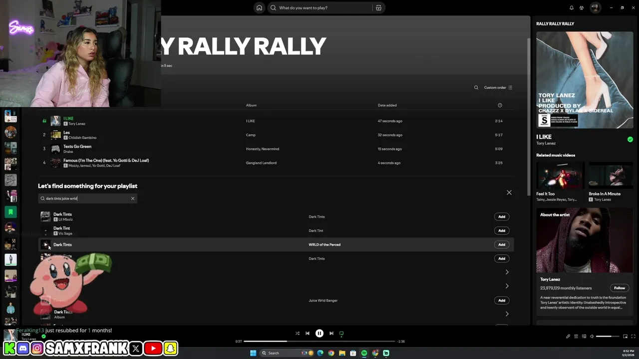The height and width of the screenshot is (359, 639).
Task: Open the green bookmark library item
Action: tap(10, 212)
